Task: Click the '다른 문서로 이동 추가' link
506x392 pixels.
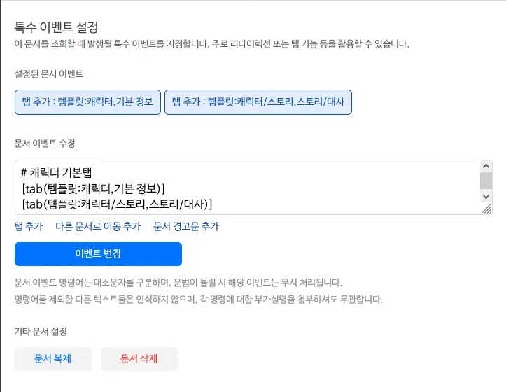Action: (98, 226)
